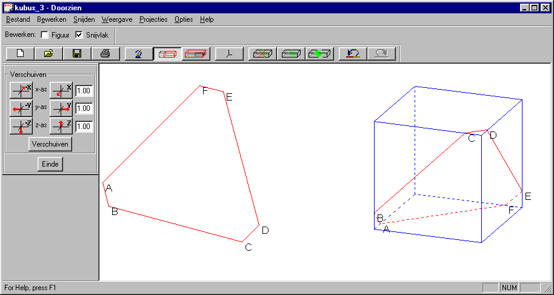554x295 pixels.
Task: Click the app icon in the title bar
Action: (8, 7)
